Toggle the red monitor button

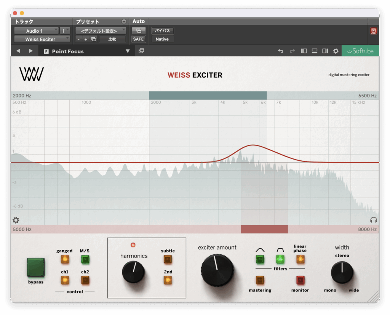click(x=300, y=280)
